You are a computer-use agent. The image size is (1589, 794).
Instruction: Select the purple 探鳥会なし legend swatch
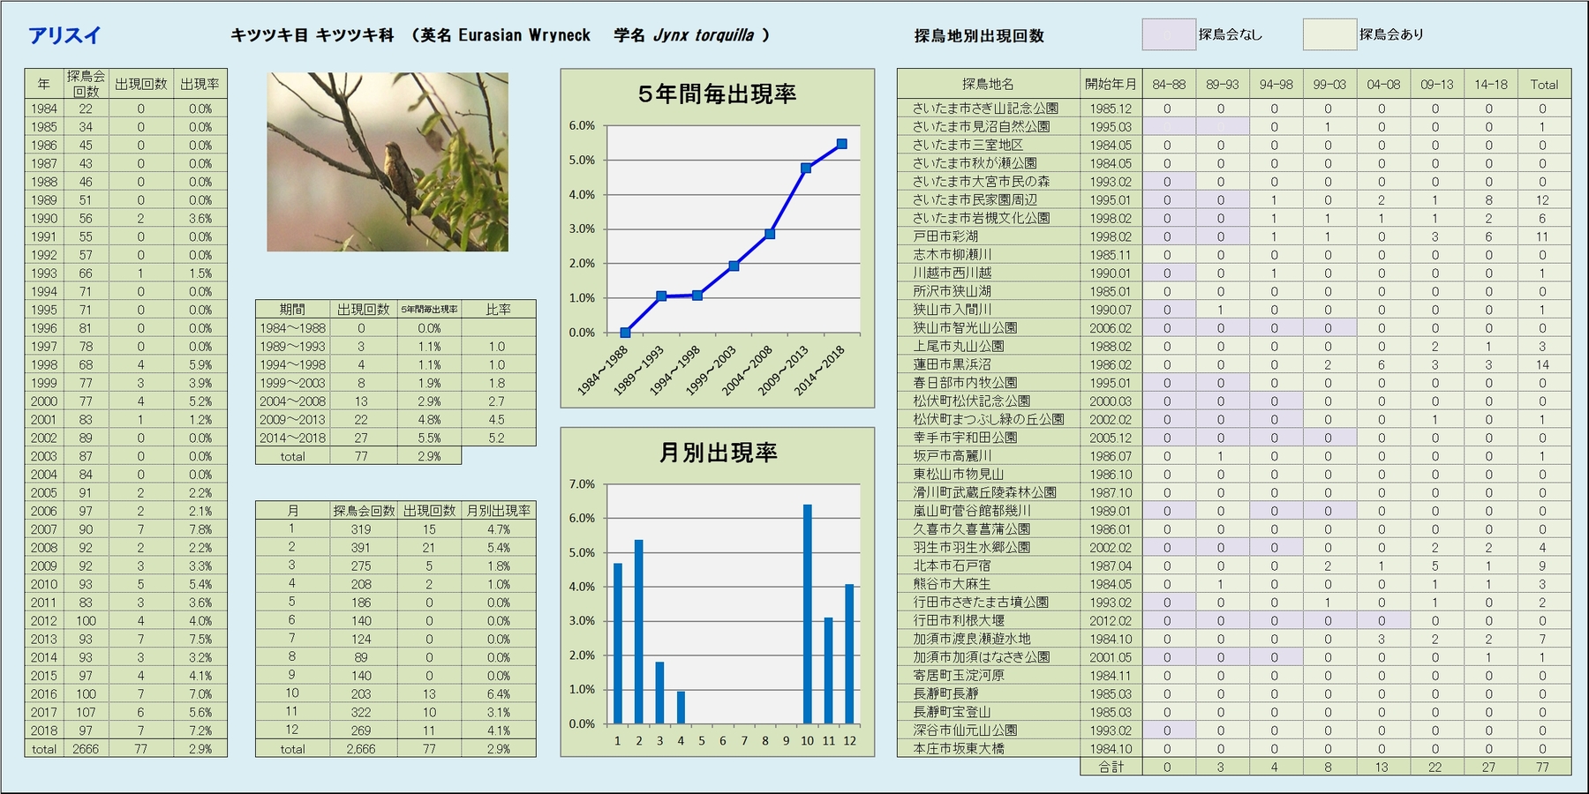tap(1168, 34)
